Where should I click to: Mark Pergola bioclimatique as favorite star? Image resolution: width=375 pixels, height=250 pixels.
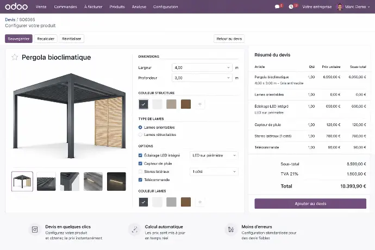pyautogui.click(x=15, y=57)
